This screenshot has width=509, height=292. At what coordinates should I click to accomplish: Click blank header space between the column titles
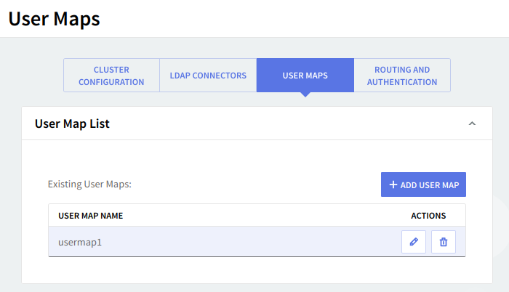coord(262,216)
